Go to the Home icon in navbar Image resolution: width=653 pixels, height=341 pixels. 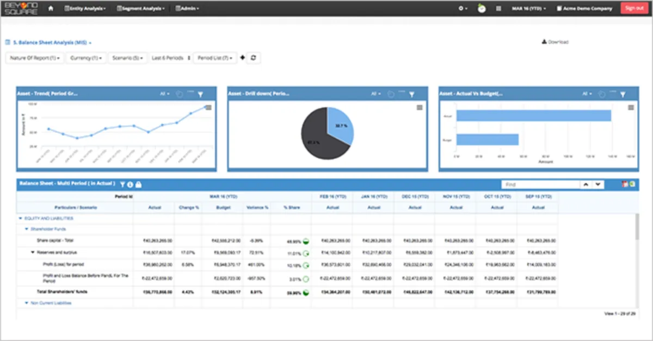(x=51, y=8)
